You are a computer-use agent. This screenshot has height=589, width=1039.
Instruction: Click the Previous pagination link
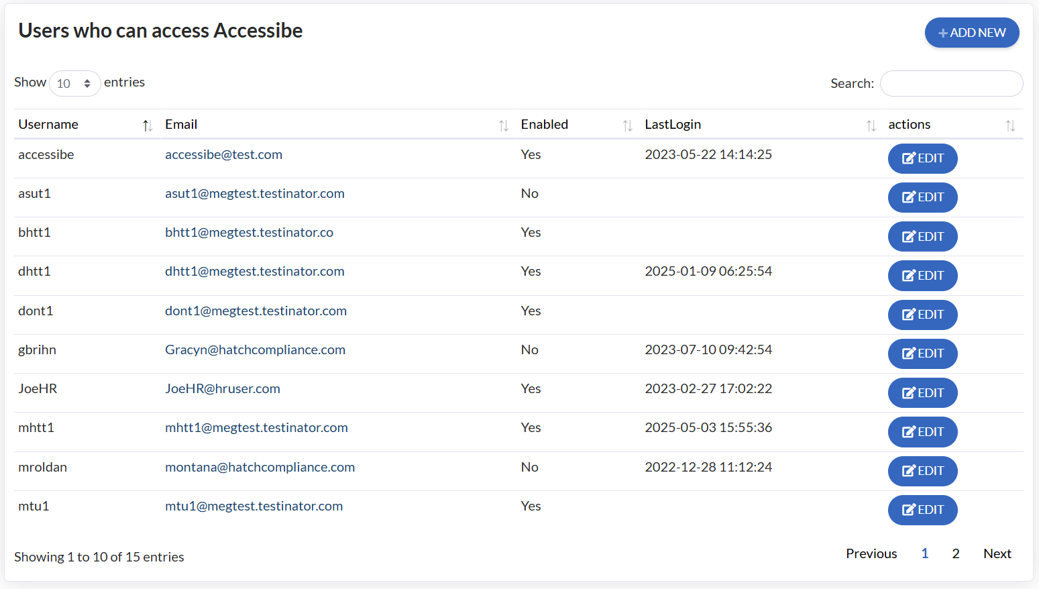coord(871,554)
